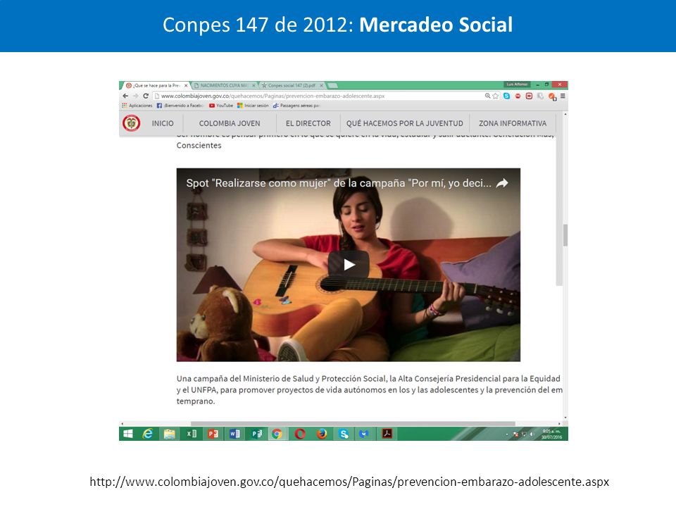Viewport: 676px width, 507px height.
Task: Open Adobe Reader from the taskbar
Action: 387,434
